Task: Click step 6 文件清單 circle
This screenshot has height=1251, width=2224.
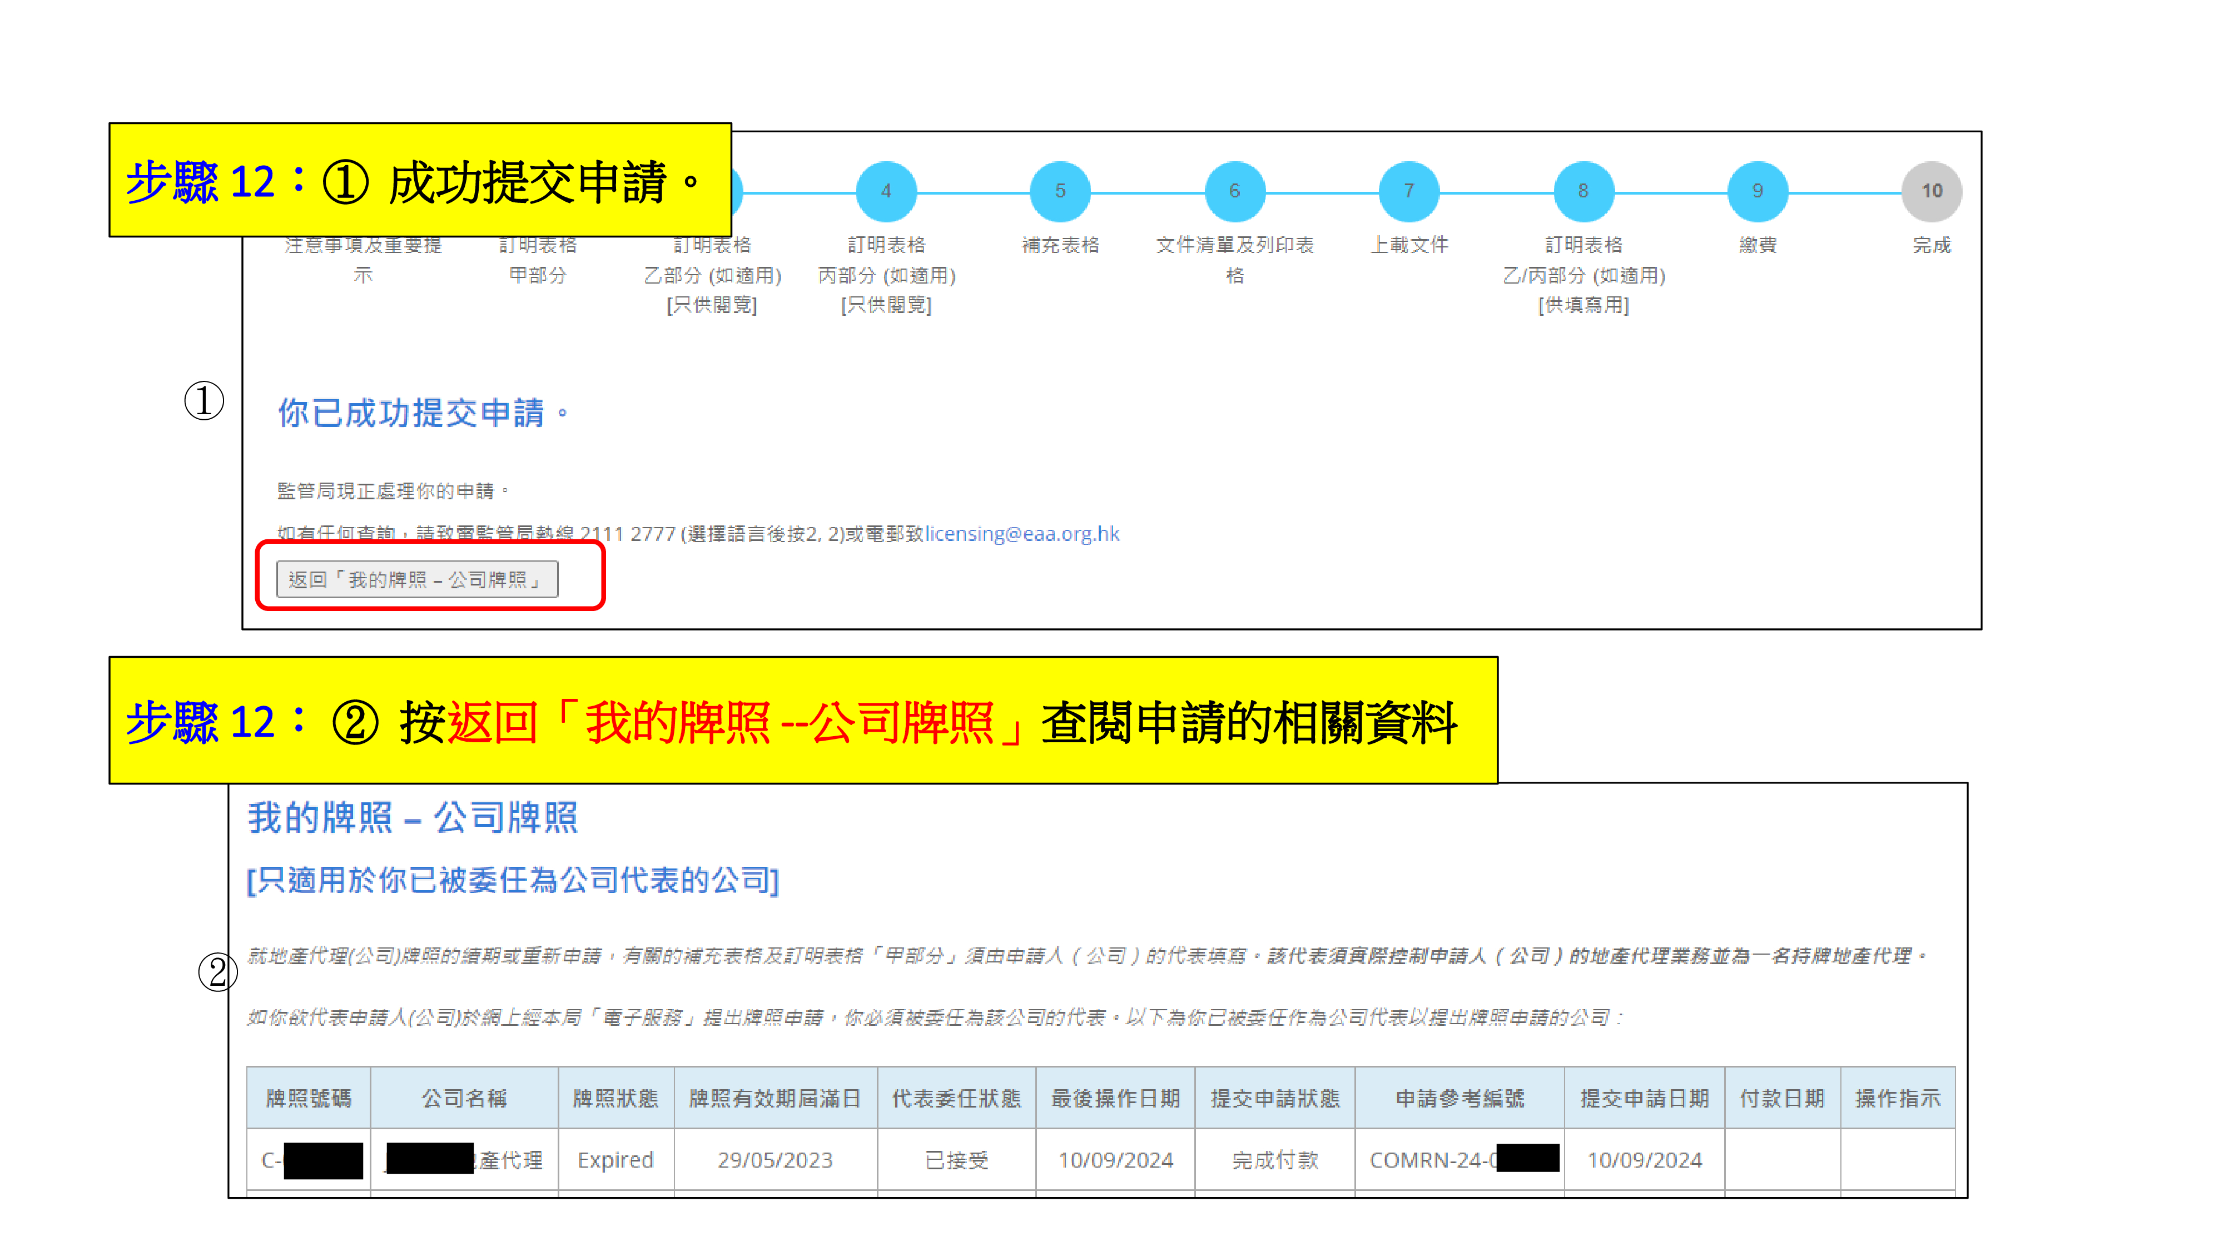Action: [1234, 191]
